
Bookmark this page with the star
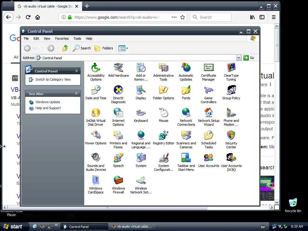(183, 17)
